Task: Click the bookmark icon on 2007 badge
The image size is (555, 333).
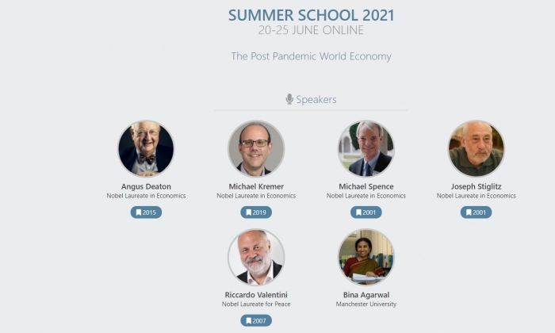Action: click(x=248, y=321)
